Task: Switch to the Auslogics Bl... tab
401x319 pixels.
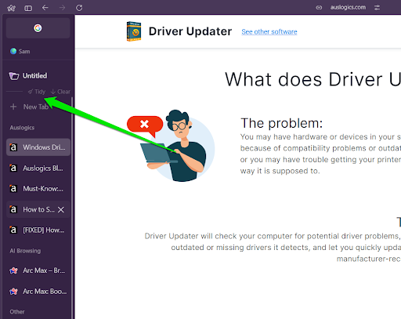Action: tap(38, 168)
